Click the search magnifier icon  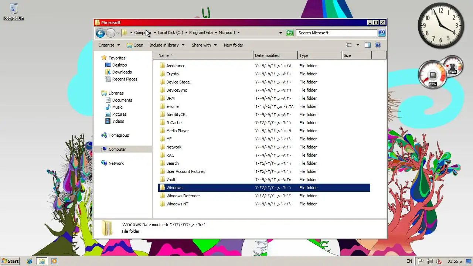click(382, 33)
